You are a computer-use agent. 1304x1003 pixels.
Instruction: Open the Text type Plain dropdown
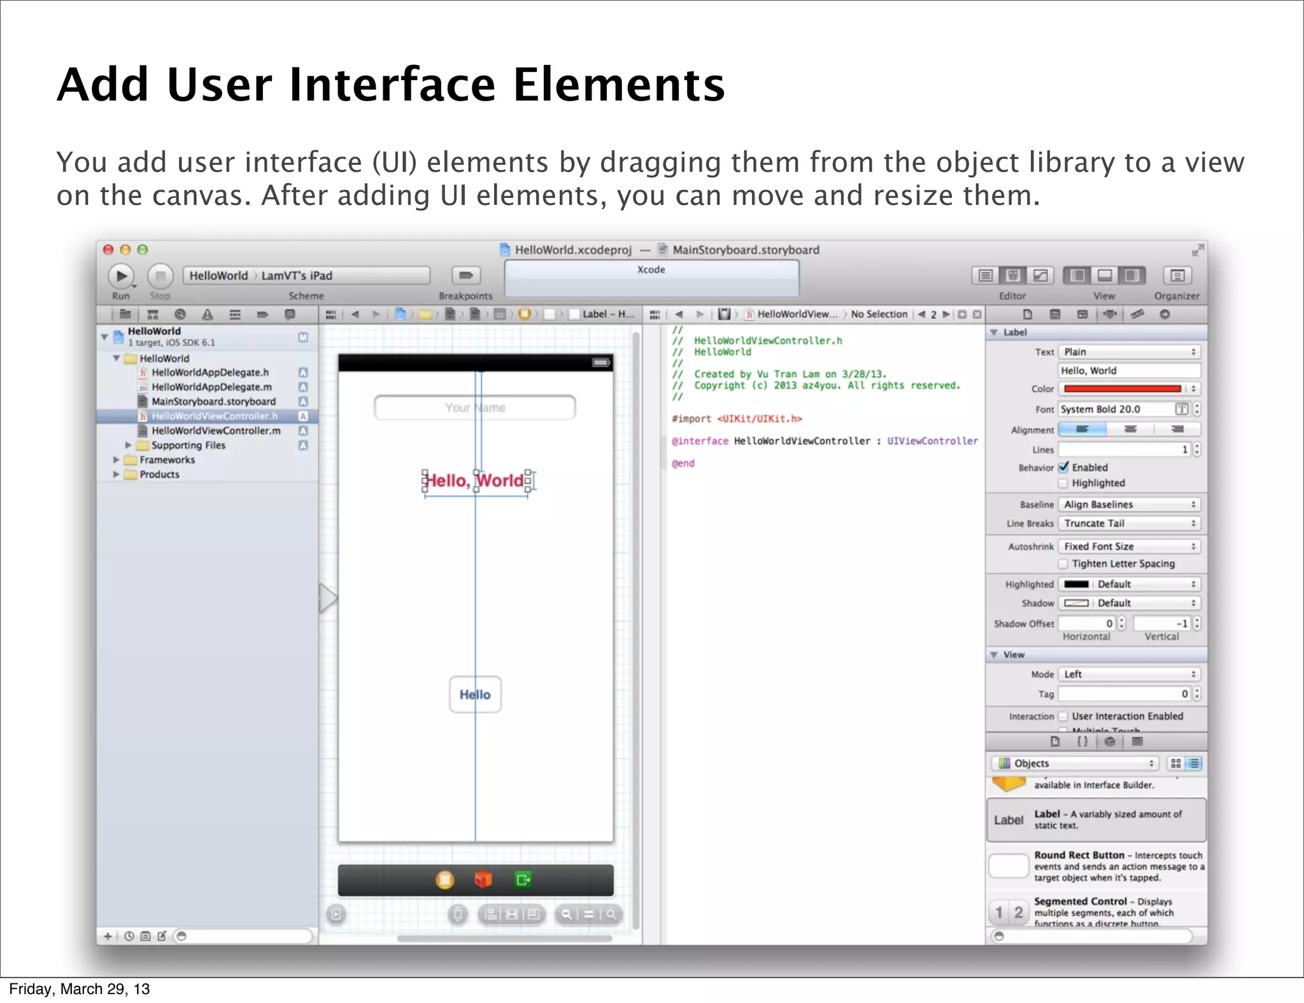coord(1130,352)
